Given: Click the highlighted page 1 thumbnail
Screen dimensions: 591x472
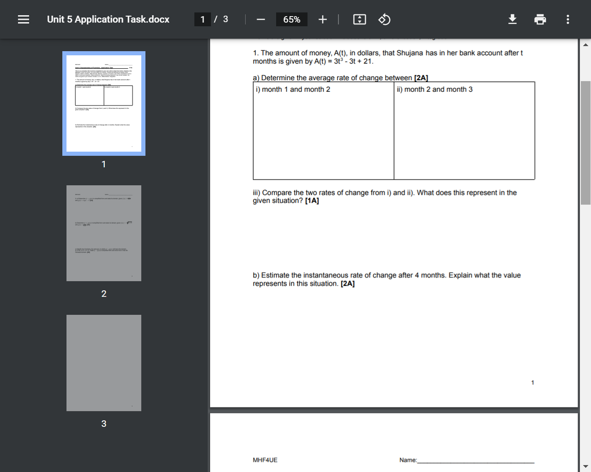Looking at the screenshot, I should [103, 103].
